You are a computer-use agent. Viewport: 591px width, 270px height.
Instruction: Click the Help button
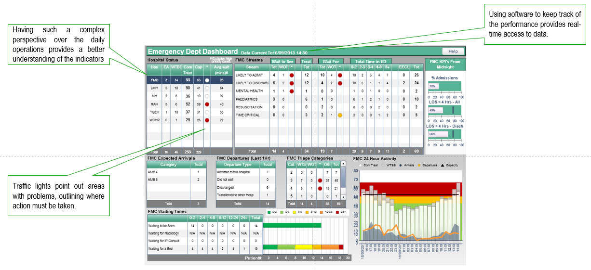point(453,51)
